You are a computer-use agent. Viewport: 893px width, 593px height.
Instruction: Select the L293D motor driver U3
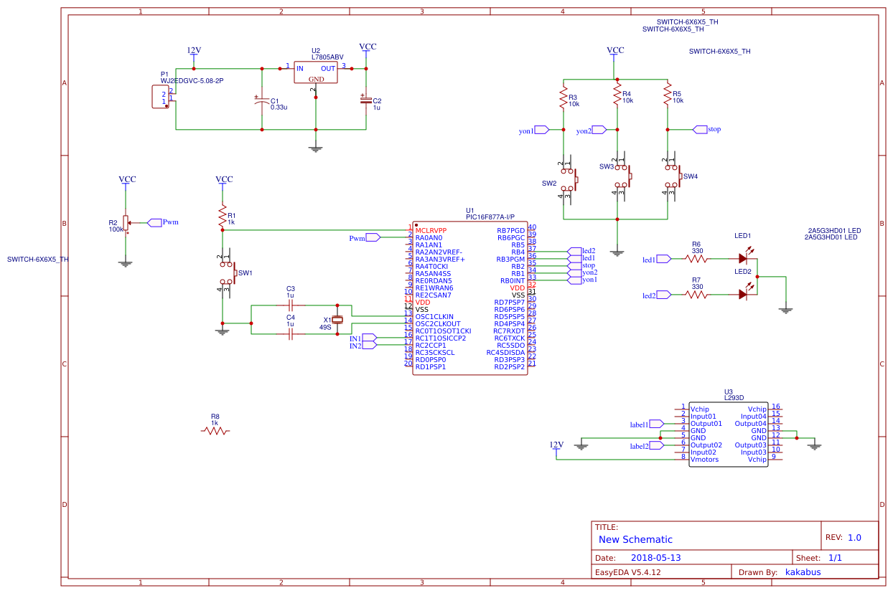tap(729, 434)
